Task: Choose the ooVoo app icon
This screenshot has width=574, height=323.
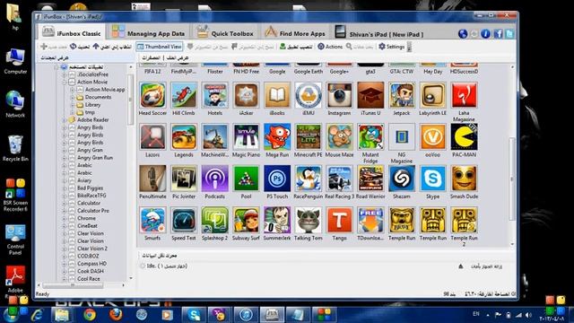Action: coord(432,137)
